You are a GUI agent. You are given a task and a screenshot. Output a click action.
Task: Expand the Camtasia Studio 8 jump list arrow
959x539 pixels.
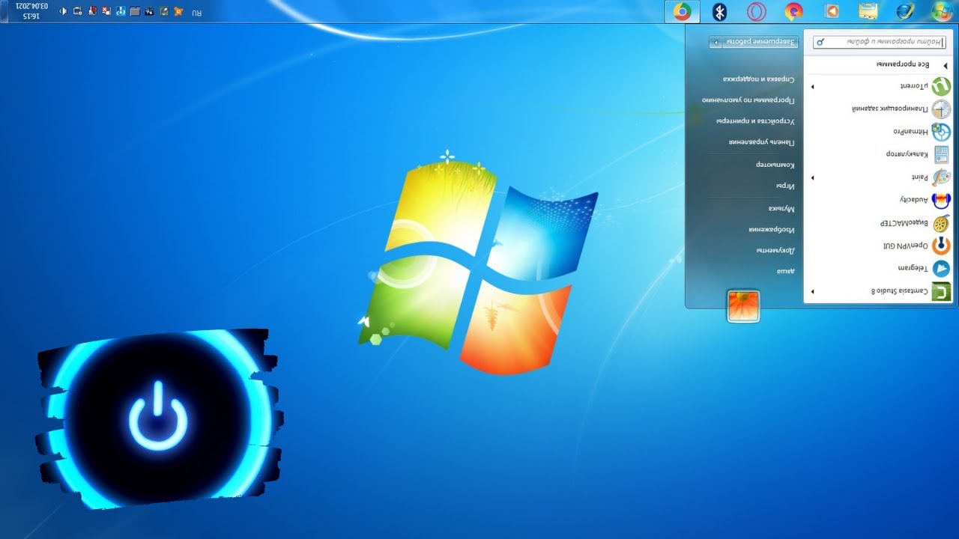813,291
